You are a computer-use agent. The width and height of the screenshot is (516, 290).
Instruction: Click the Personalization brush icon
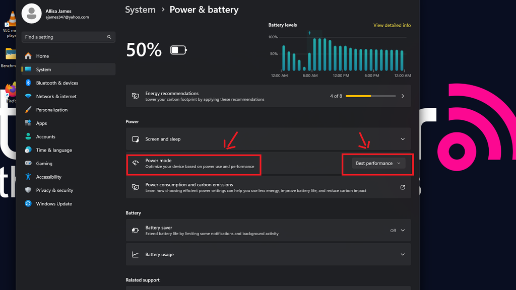(x=28, y=110)
